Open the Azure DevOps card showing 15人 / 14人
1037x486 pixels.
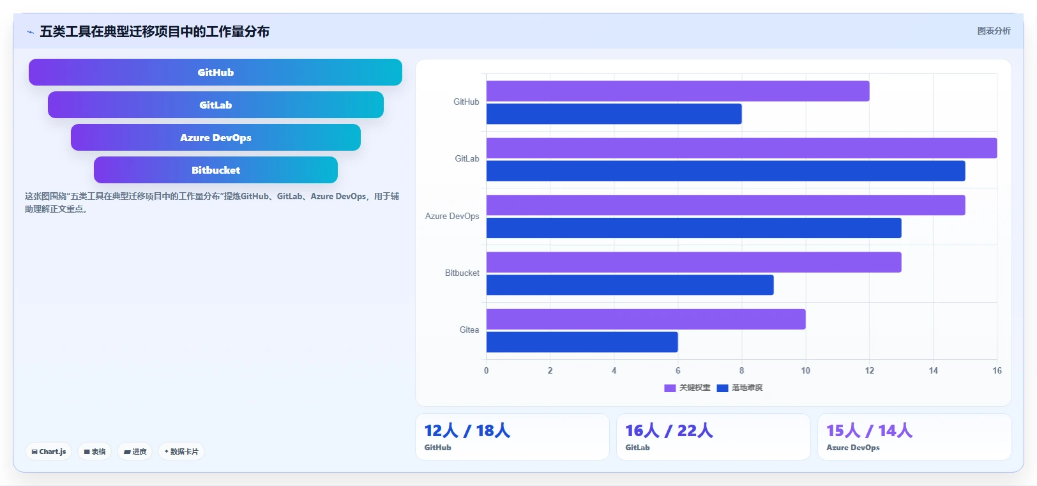click(x=914, y=437)
